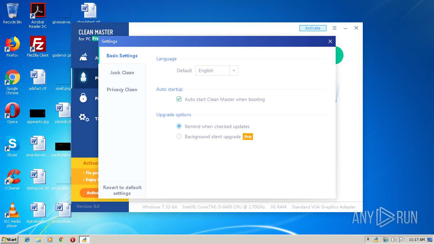Open Clean Master hamburger menu
434x244 pixels.
[x=335, y=28]
